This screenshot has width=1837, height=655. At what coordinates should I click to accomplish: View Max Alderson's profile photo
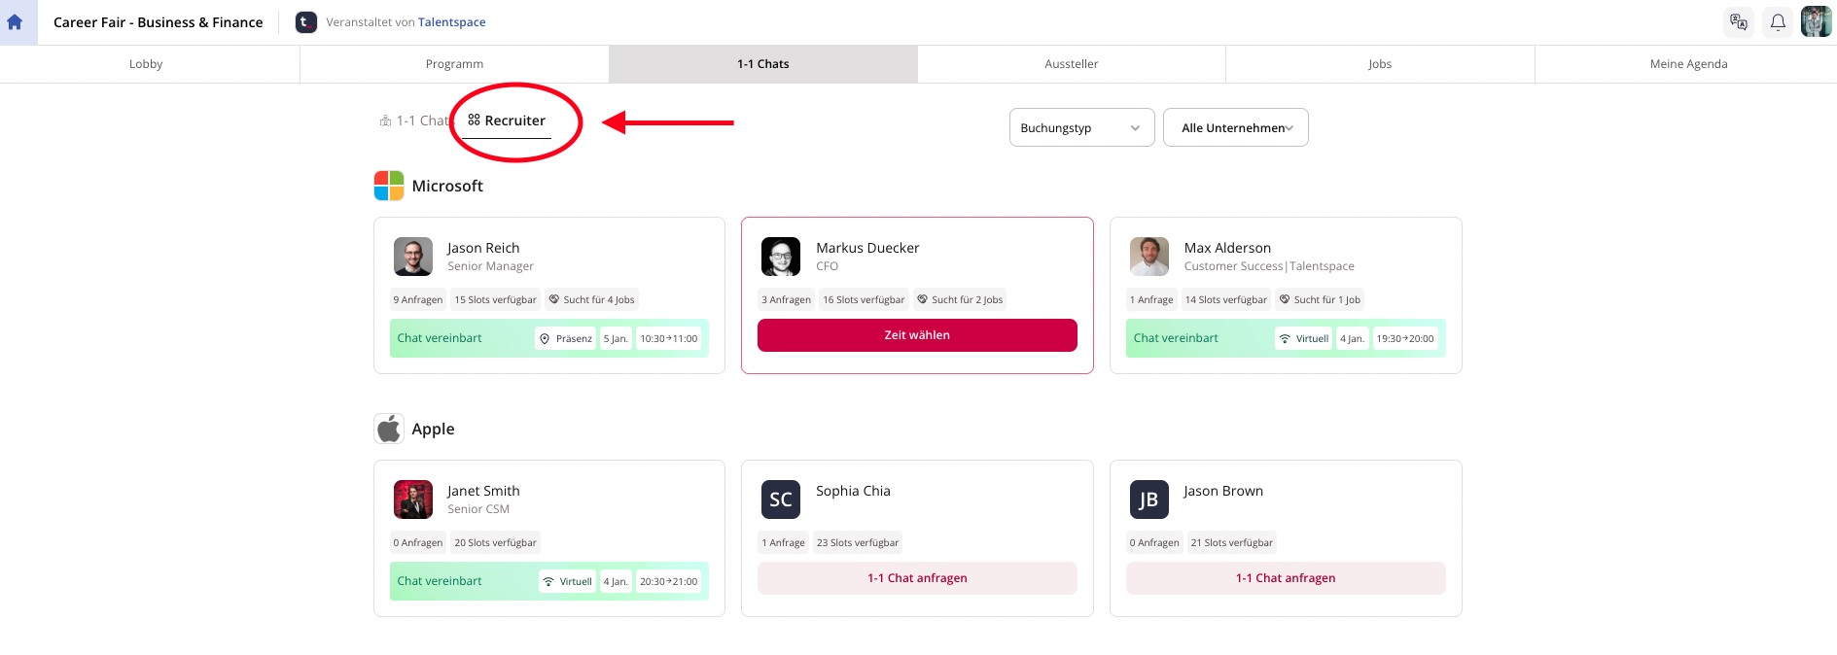coord(1149,257)
